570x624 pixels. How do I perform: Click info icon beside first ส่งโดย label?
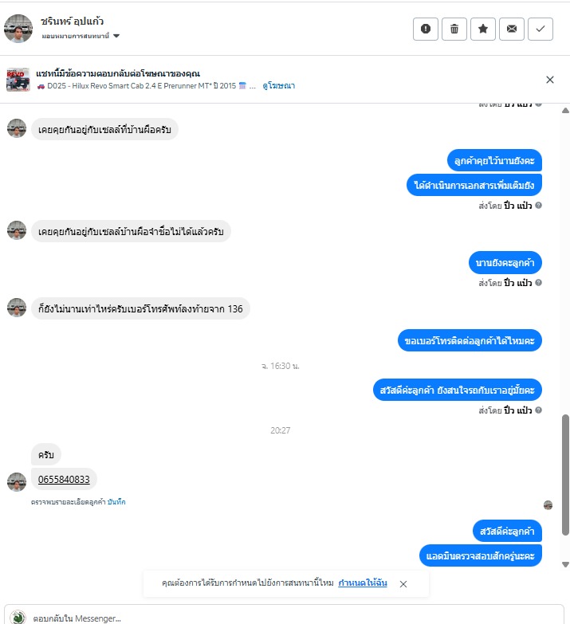(538, 206)
